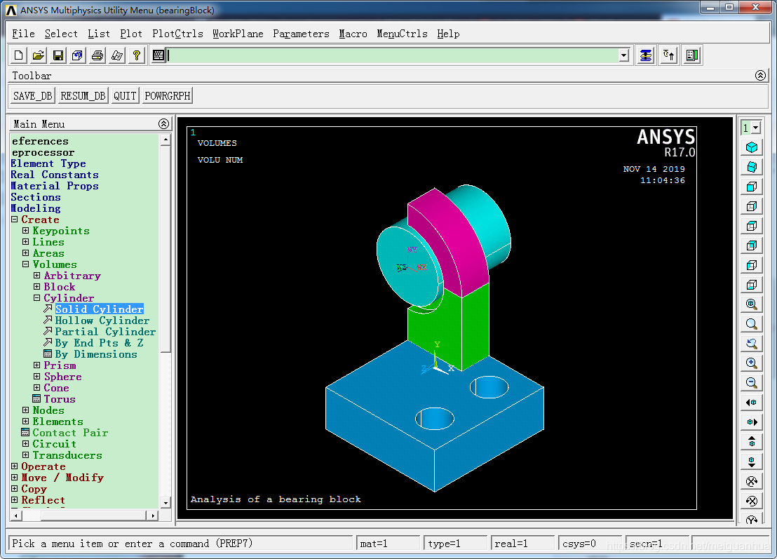
Task: Click Main Menu scroll down arrow
Action: (165, 502)
